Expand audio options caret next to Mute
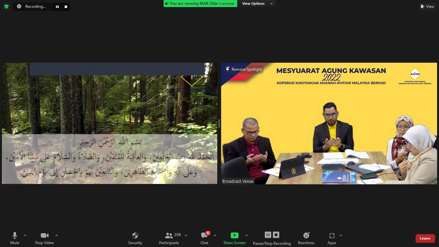The height and width of the screenshot is (247, 439). pyautogui.click(x=25, y=235)
